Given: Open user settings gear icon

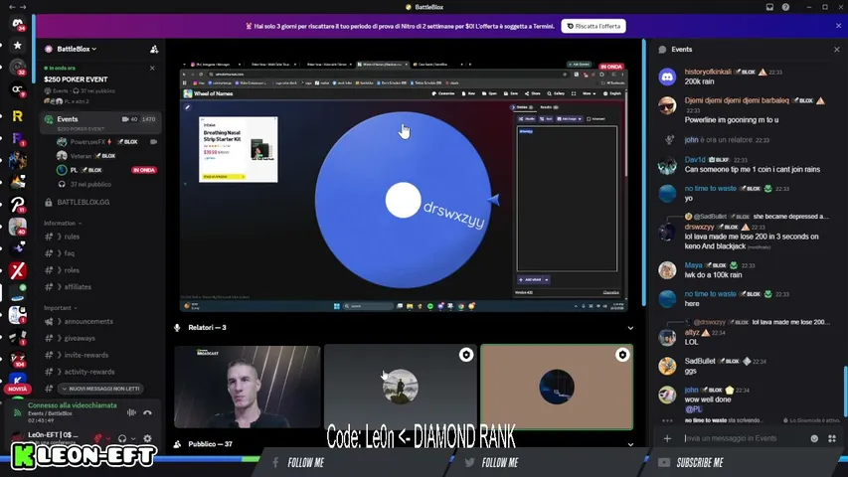Looking at the screenshot, I should click(x=148, y=438).
